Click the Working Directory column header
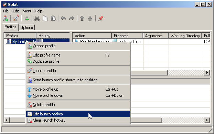 tap(185, 36)
